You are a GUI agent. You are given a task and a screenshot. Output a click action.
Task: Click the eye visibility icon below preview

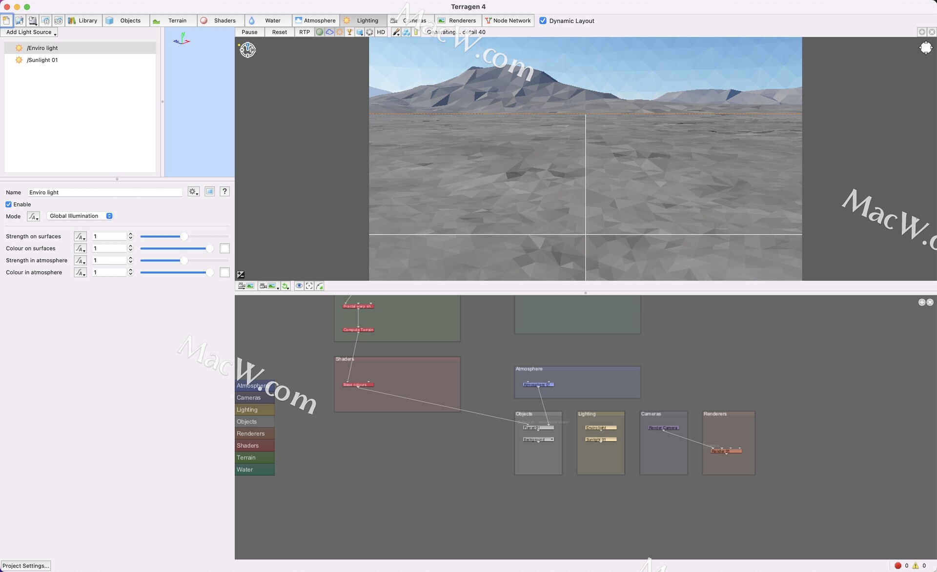(x=299, y=286)
